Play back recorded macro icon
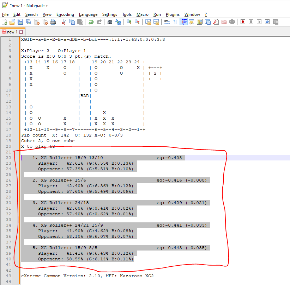290x285 pixels. [259, 22]
